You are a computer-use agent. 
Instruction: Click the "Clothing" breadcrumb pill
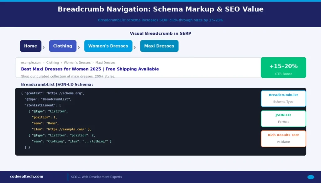click(63, 46)
